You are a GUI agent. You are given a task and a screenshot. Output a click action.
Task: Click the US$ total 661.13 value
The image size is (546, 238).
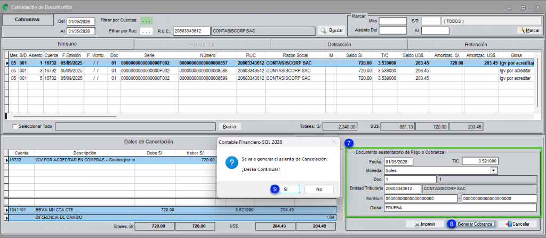click(x=397, y=127)
